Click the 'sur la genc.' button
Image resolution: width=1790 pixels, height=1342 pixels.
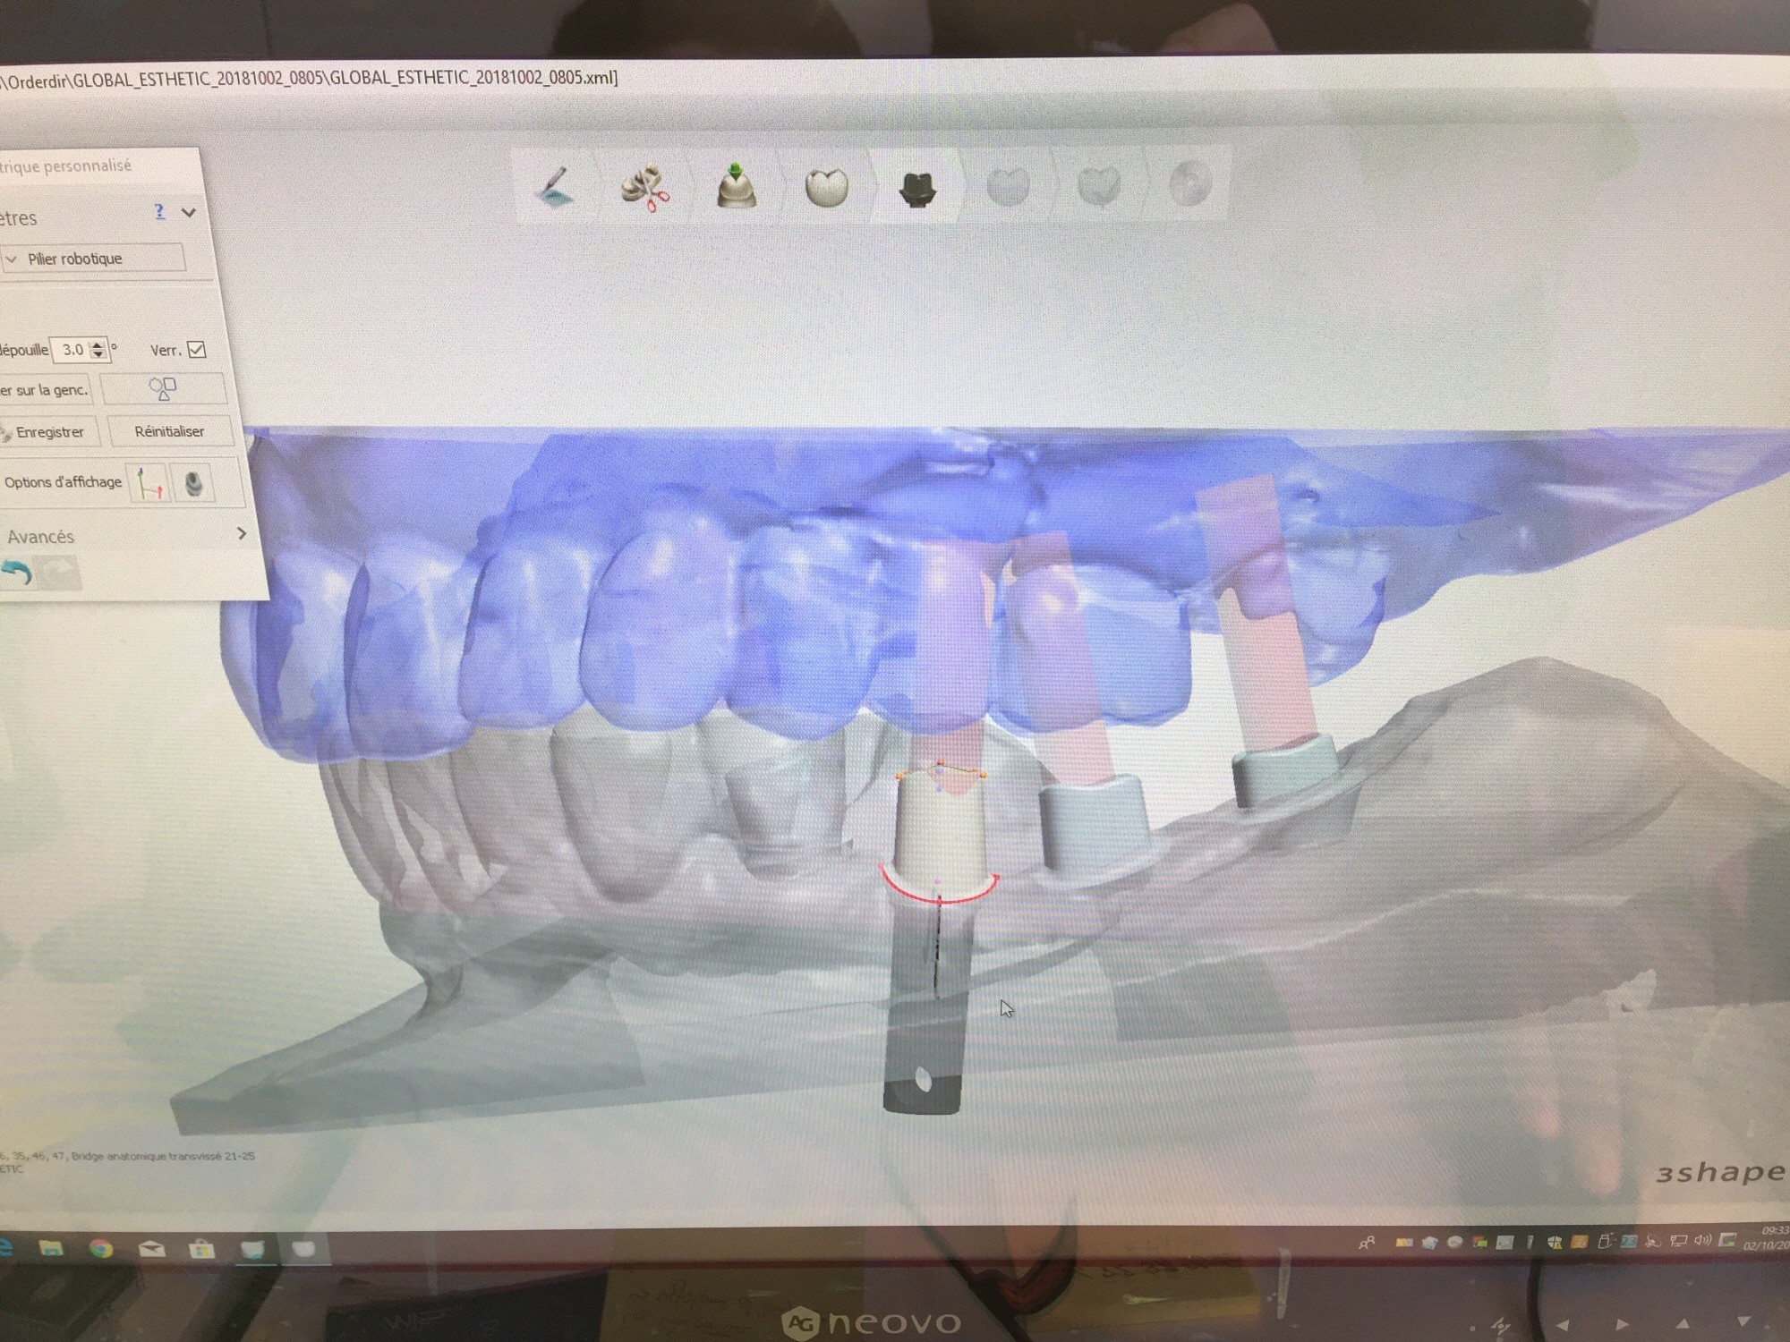point(45,390)
